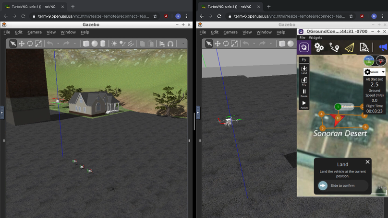This screenshot has height=218, width=388.
Task: Select the rotate mode tool in left Gazebo
Action: 30,44
